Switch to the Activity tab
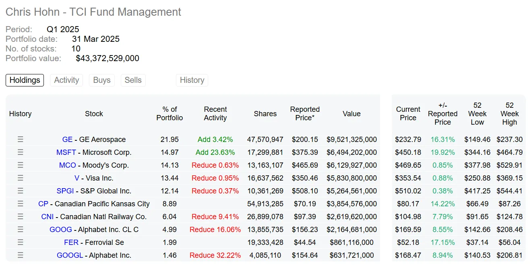Viewport: 531px width, 265px height. click(66, 80)
